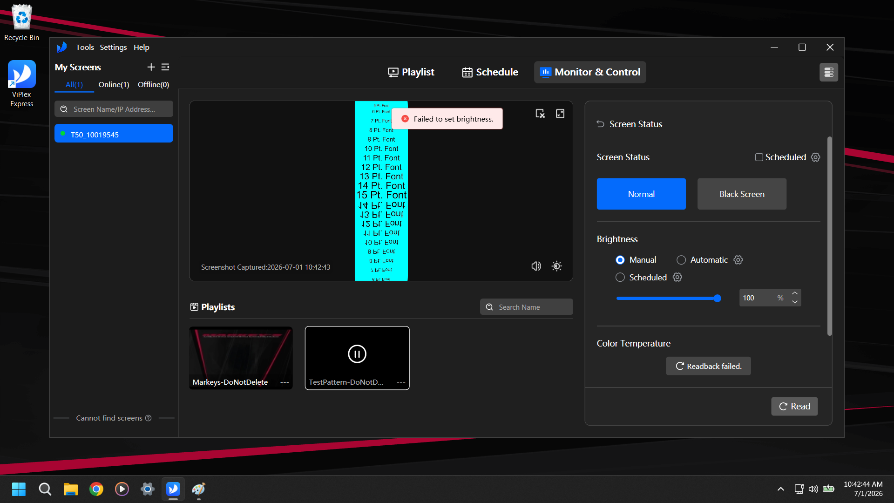Click the screenshot capture icon in the preview
The height and width of the screenshot is (503, 894).
[x=540, y=114]
